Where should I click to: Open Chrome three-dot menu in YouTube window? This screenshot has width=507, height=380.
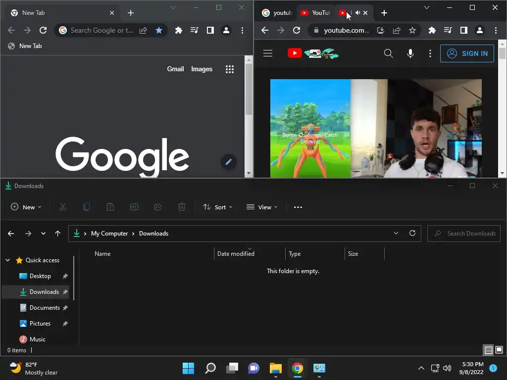[496, 30]
